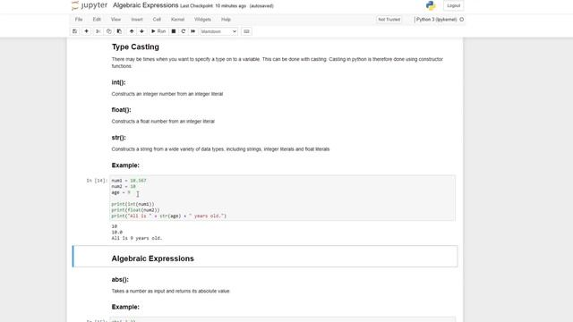573x322 pixels.
Task: Open the File menu
Action: click(x=79, y=20)
